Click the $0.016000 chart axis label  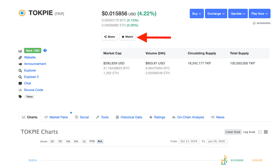click(x=237, y=160)
